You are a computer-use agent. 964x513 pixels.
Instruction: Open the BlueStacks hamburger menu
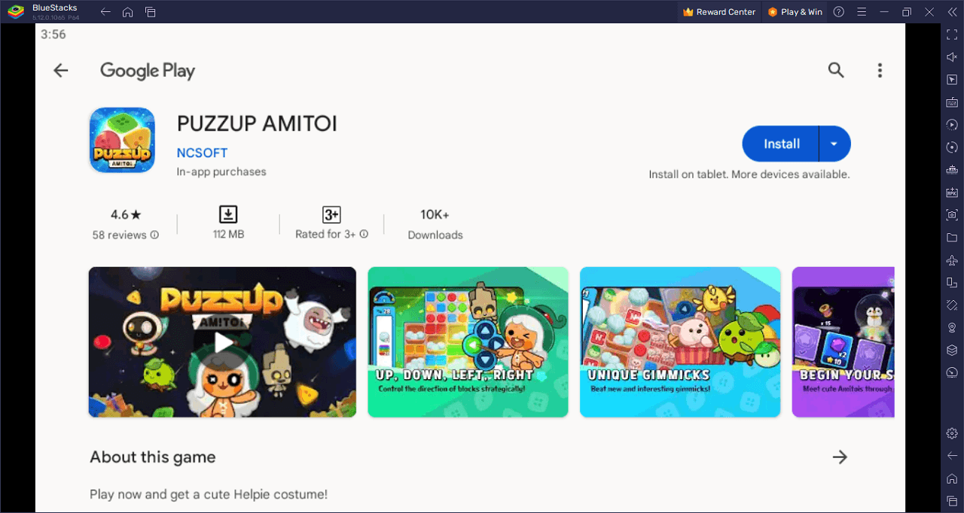862,12
